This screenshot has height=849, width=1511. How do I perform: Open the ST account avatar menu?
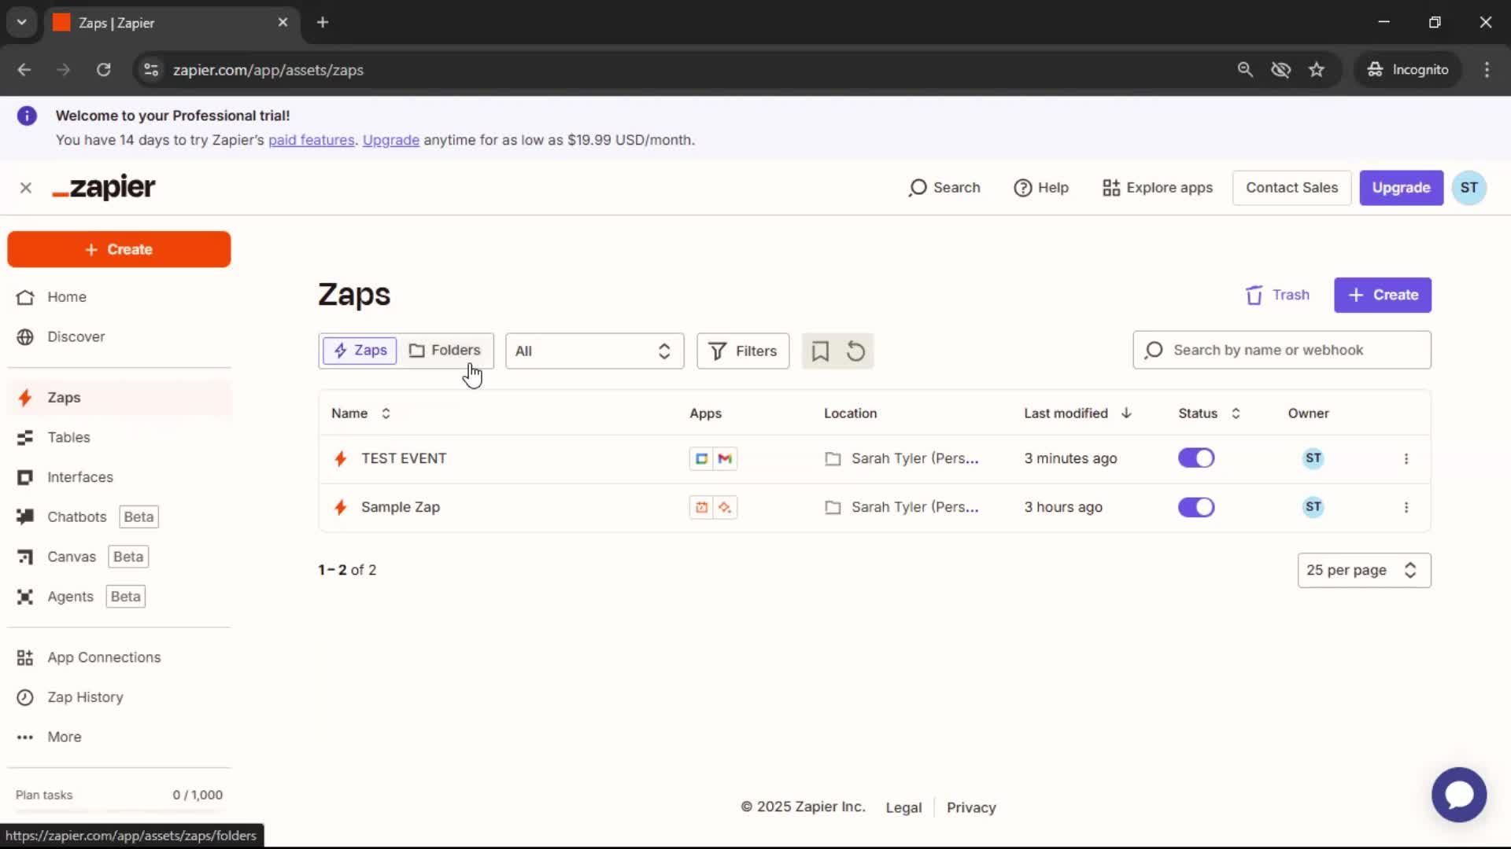1469,188
